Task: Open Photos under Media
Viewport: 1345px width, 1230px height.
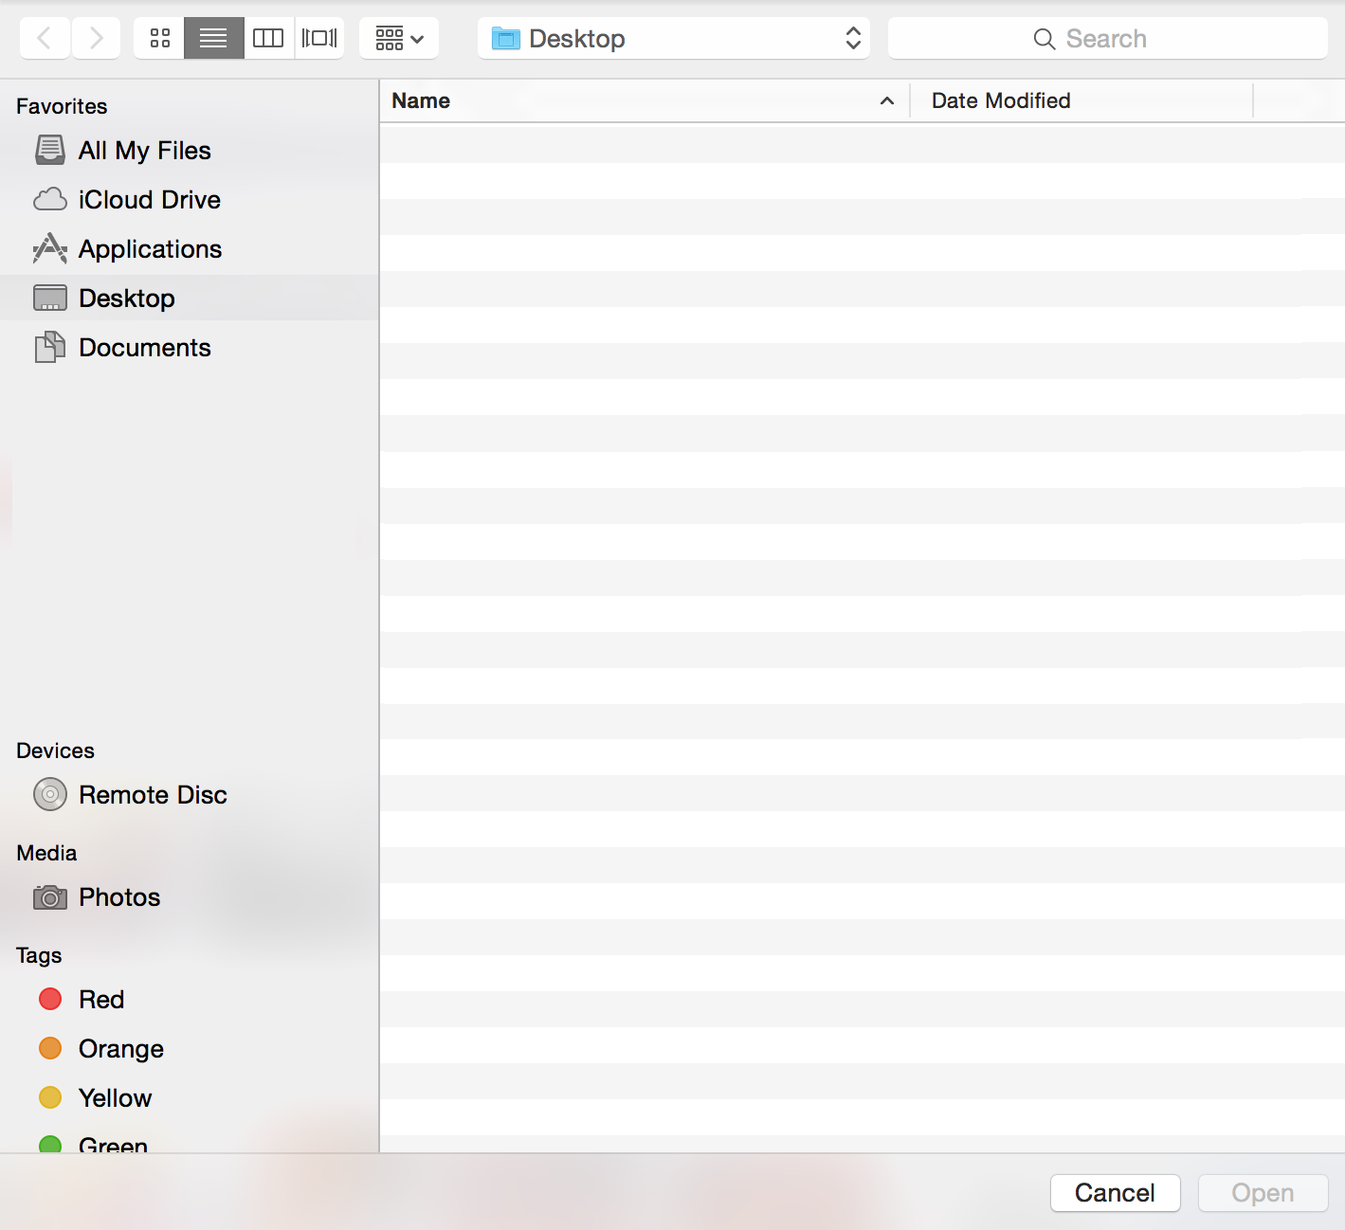Action: click(x=118, y=897)
